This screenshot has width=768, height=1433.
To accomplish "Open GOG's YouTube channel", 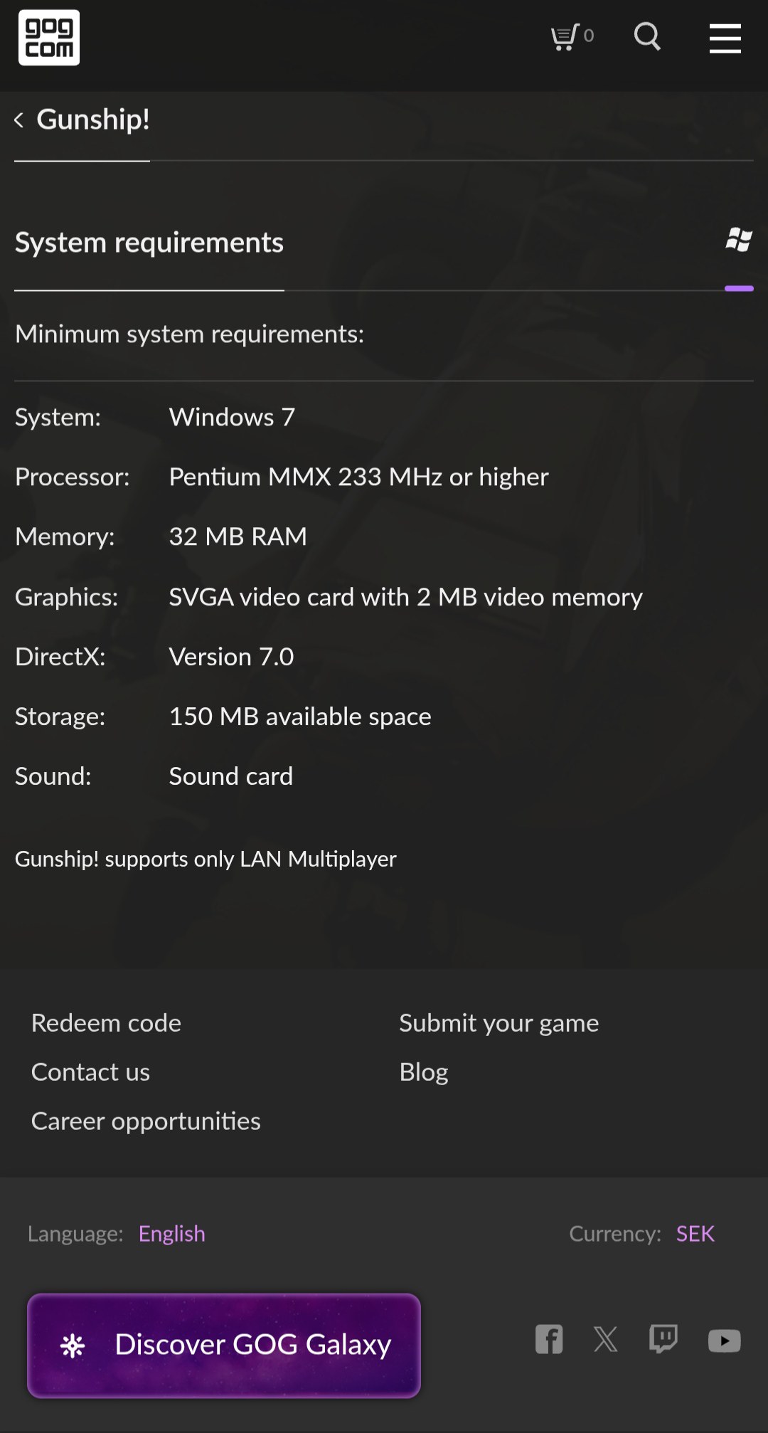I will click(725, 1341).
